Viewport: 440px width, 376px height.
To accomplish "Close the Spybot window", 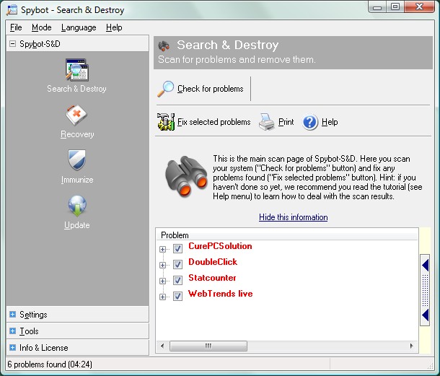I will point(420,7).
